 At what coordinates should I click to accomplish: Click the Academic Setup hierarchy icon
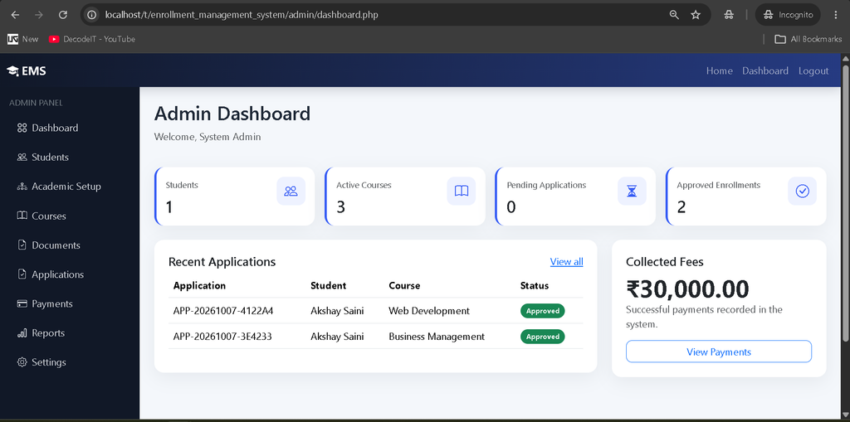point(22,187)
